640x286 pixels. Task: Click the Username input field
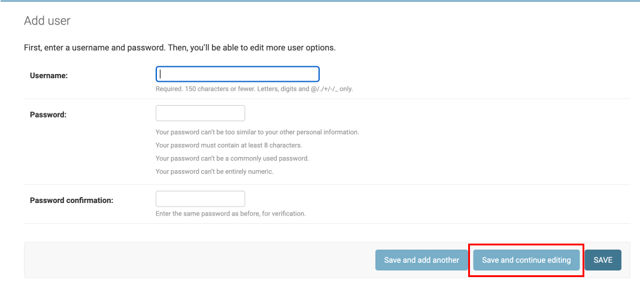pyautogui.click(x=237, y=74)
